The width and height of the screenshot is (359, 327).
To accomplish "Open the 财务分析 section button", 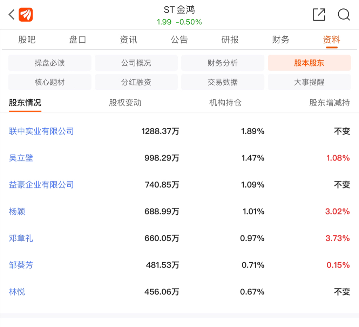I will point(223,63).
